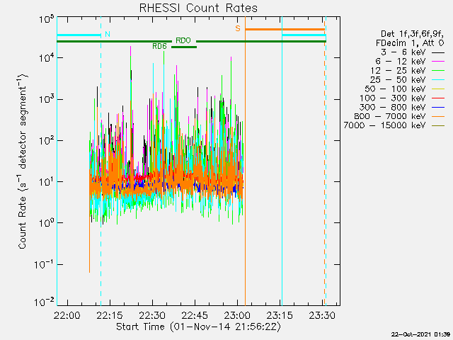This screenshot has width=453, height=340.
Task: Click the green 12 - 25 keV legend line
Action: (x=438, y=71)
